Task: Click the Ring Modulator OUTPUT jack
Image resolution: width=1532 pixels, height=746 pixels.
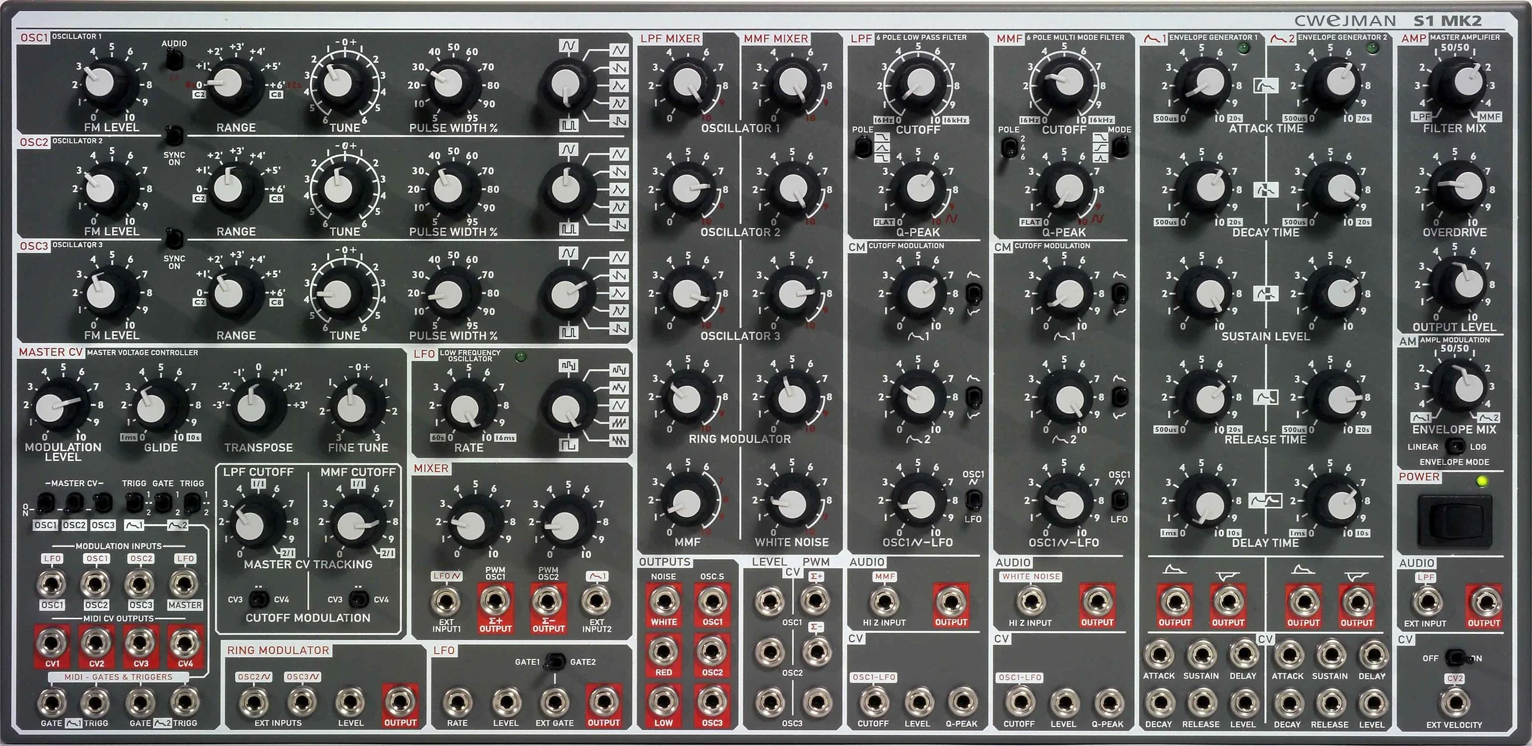Action: [x=401, y=702]
